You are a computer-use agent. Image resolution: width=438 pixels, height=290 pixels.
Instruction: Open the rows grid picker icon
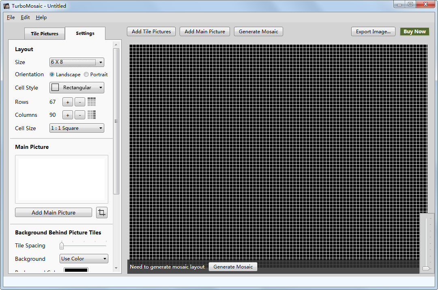pos(92,102)
